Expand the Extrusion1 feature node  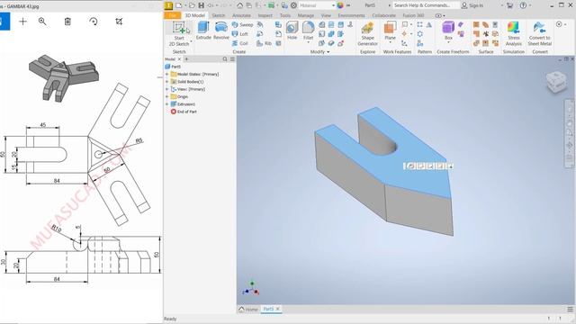(x=167, y=104)
